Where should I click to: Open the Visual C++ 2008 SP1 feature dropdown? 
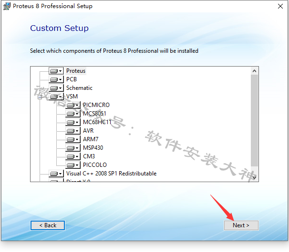56,174
